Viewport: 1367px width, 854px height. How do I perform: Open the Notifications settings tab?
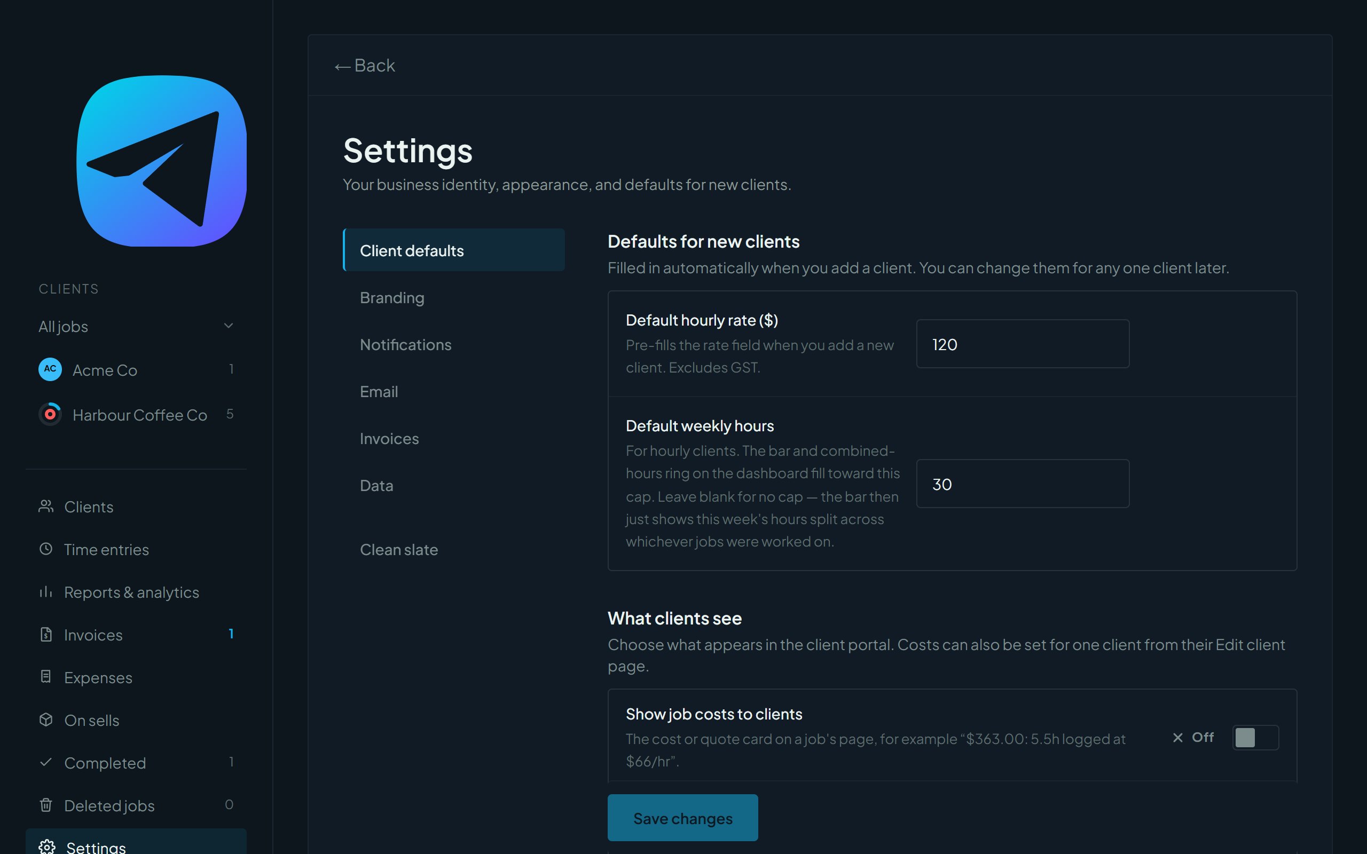(453, 344)
